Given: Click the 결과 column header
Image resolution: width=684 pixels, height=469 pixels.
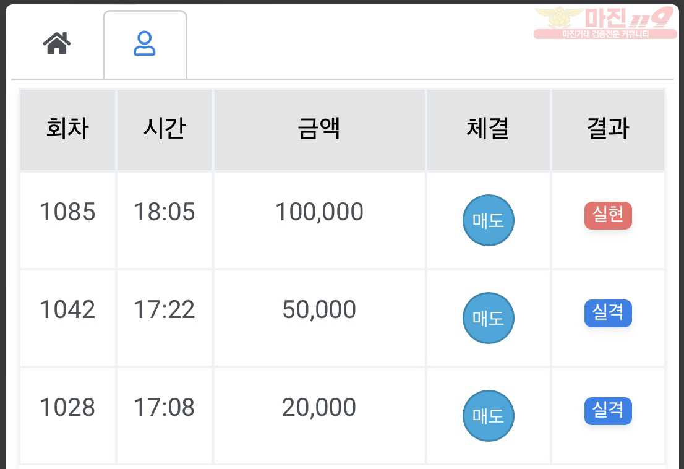Looking at the screenshot, I should [608, 129].
